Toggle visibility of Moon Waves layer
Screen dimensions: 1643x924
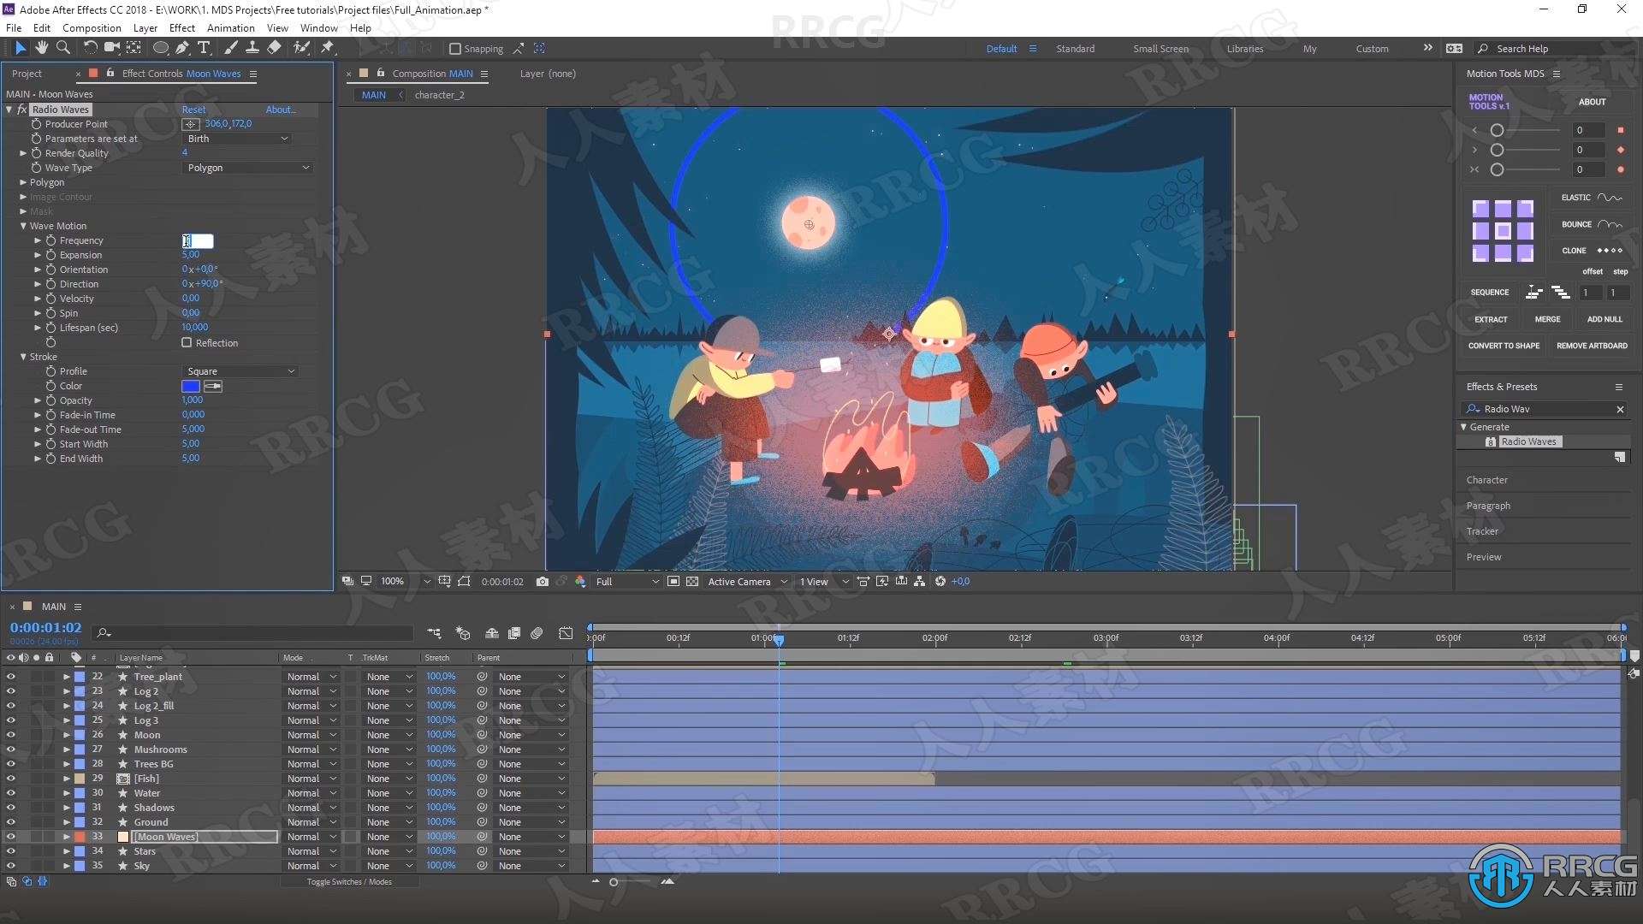(10, 836)
